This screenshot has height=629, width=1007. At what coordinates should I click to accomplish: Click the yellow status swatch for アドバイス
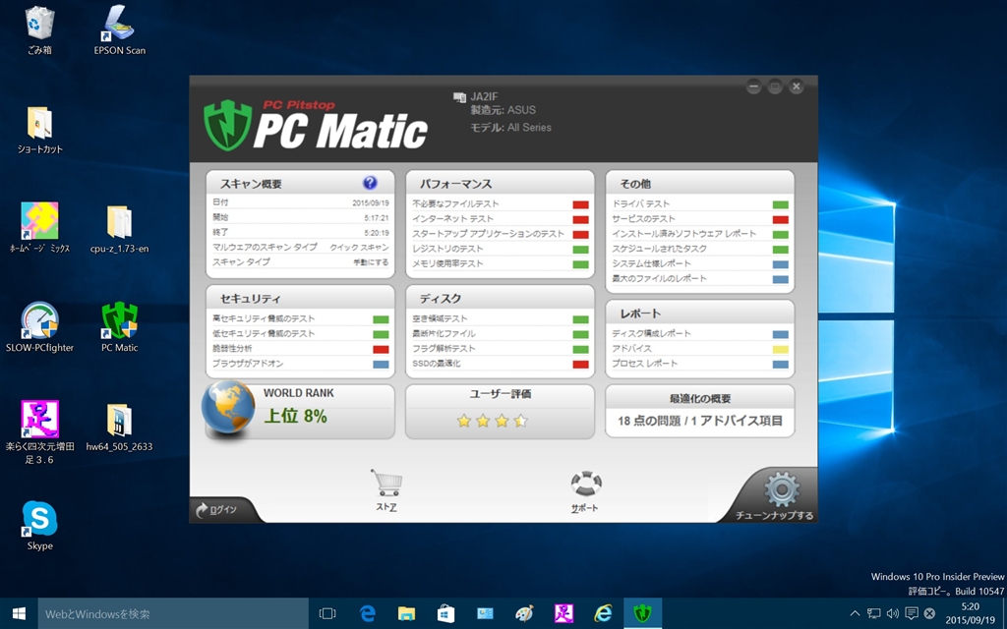(780, 350)
